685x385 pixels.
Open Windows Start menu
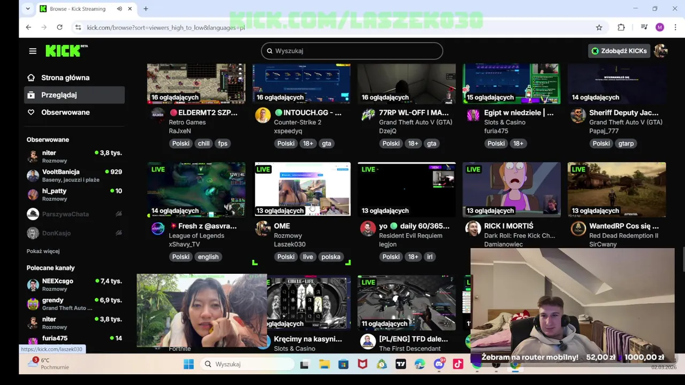coord(188,364)
